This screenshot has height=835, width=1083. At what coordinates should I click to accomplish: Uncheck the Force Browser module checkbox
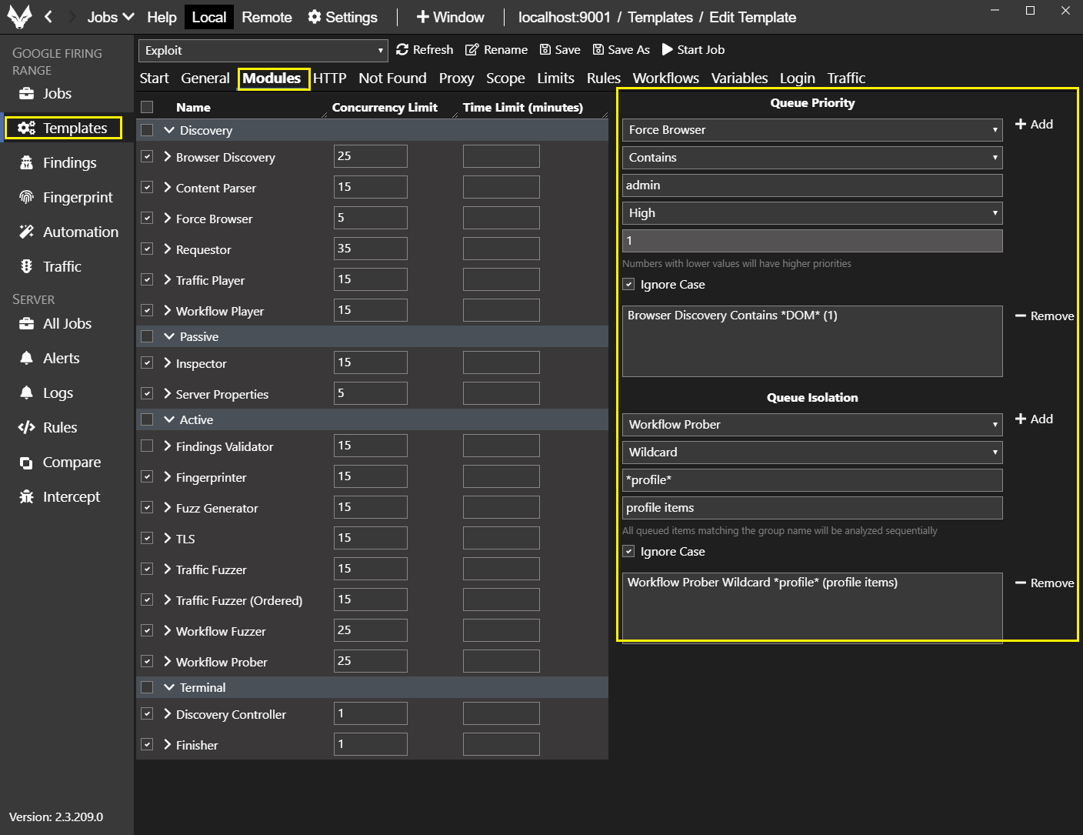(x=147, y=218)
